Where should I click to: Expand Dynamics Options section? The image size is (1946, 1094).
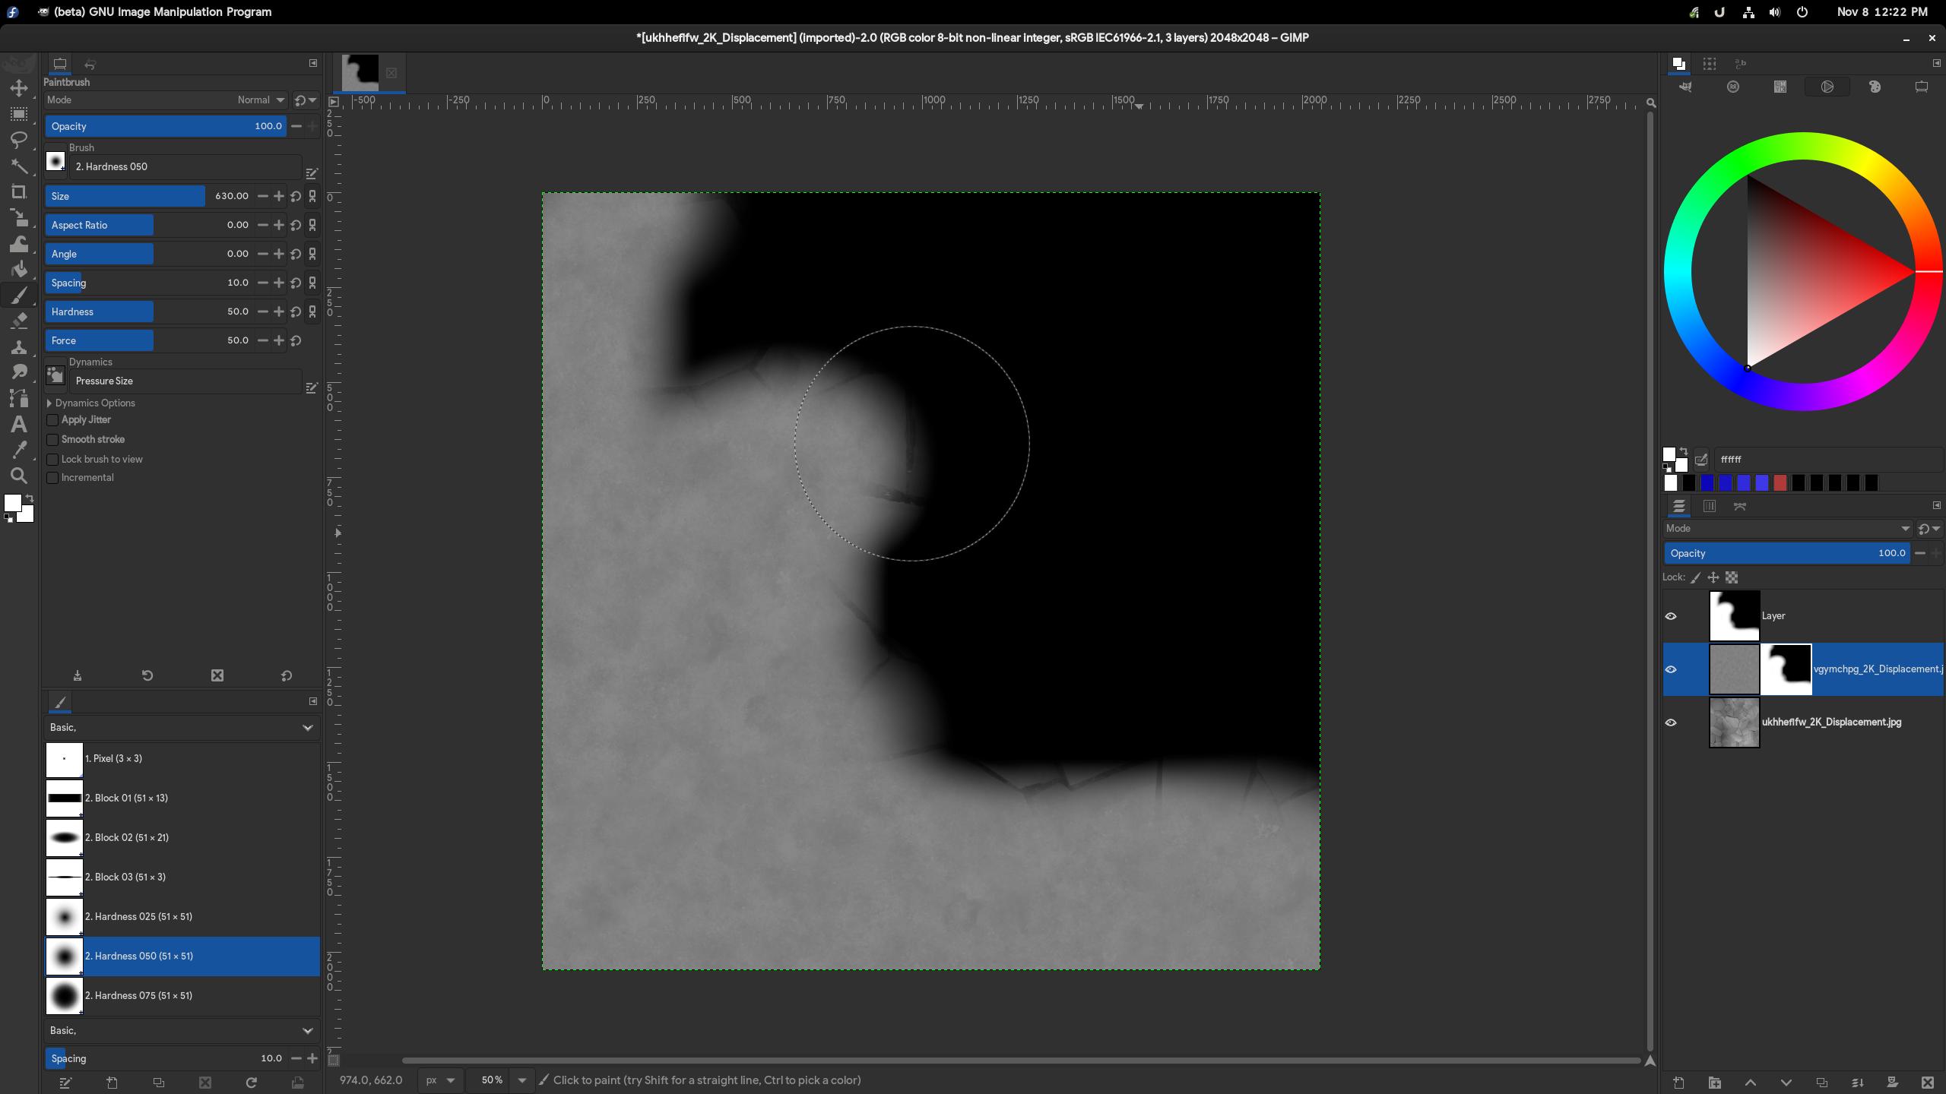pyautogui.click(x=49, y=403)
